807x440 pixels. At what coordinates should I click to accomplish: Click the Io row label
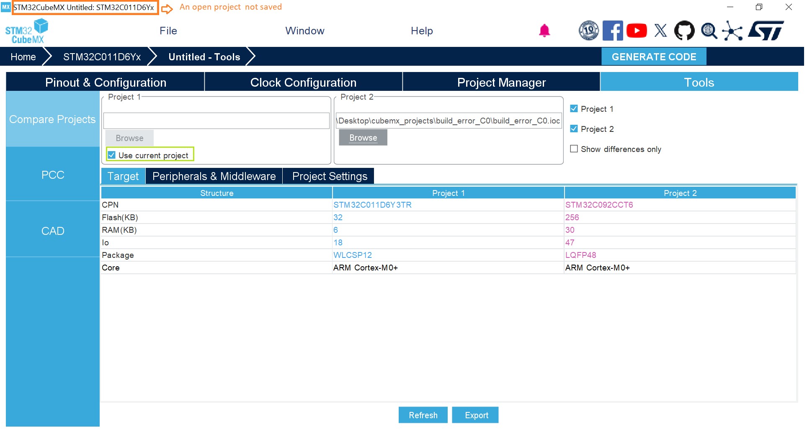(x=105, y=242)
